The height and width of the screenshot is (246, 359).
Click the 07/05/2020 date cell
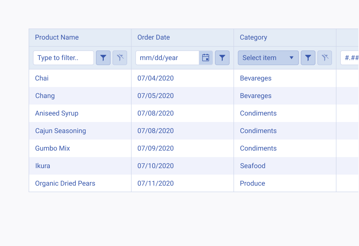[x=182, y=96]
